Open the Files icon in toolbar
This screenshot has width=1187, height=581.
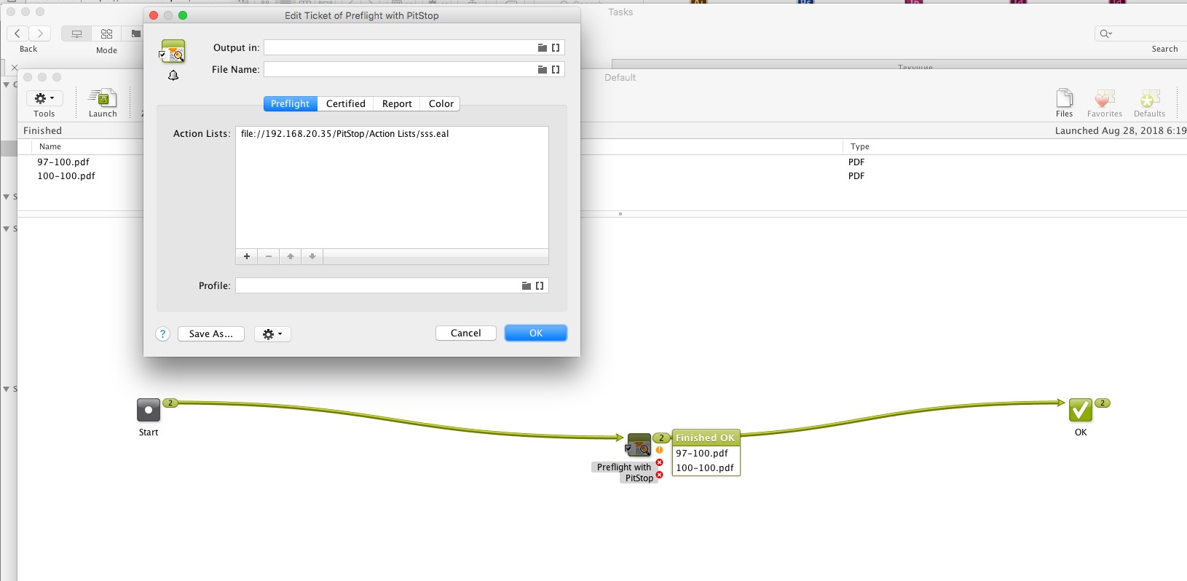click(1065, 98)
